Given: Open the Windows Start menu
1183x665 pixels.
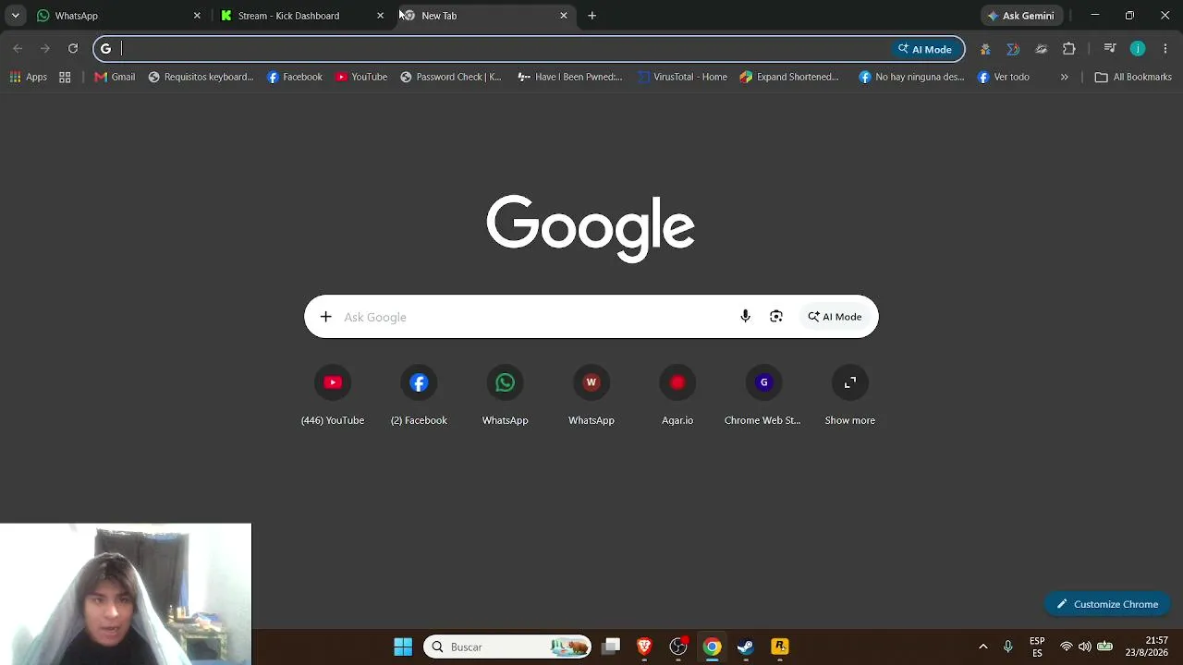Looking at the screenshot, I should (x=403, y=647).
